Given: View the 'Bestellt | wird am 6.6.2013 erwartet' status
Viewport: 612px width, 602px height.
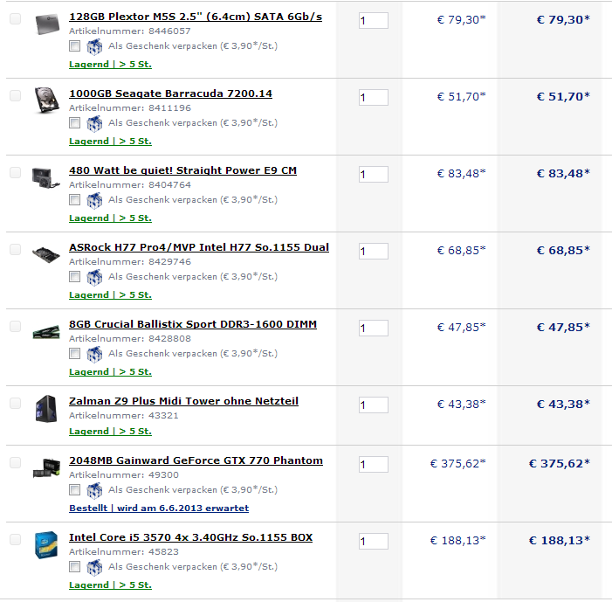Looking at the screenshot, I should click(x=159, y=509).
